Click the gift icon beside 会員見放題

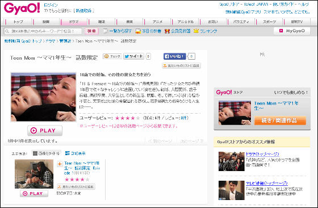click(x=167, y=31)
